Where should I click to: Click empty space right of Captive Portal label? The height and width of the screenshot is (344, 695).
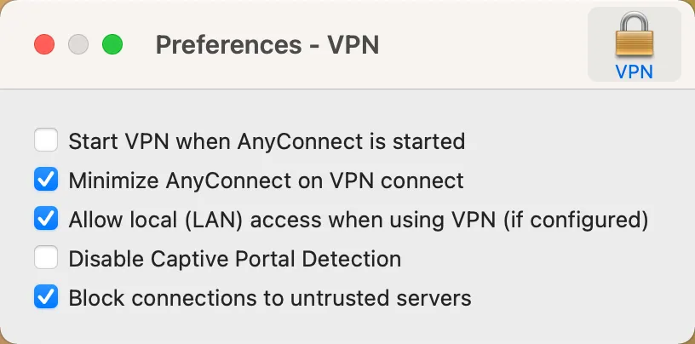click(545, 259)
